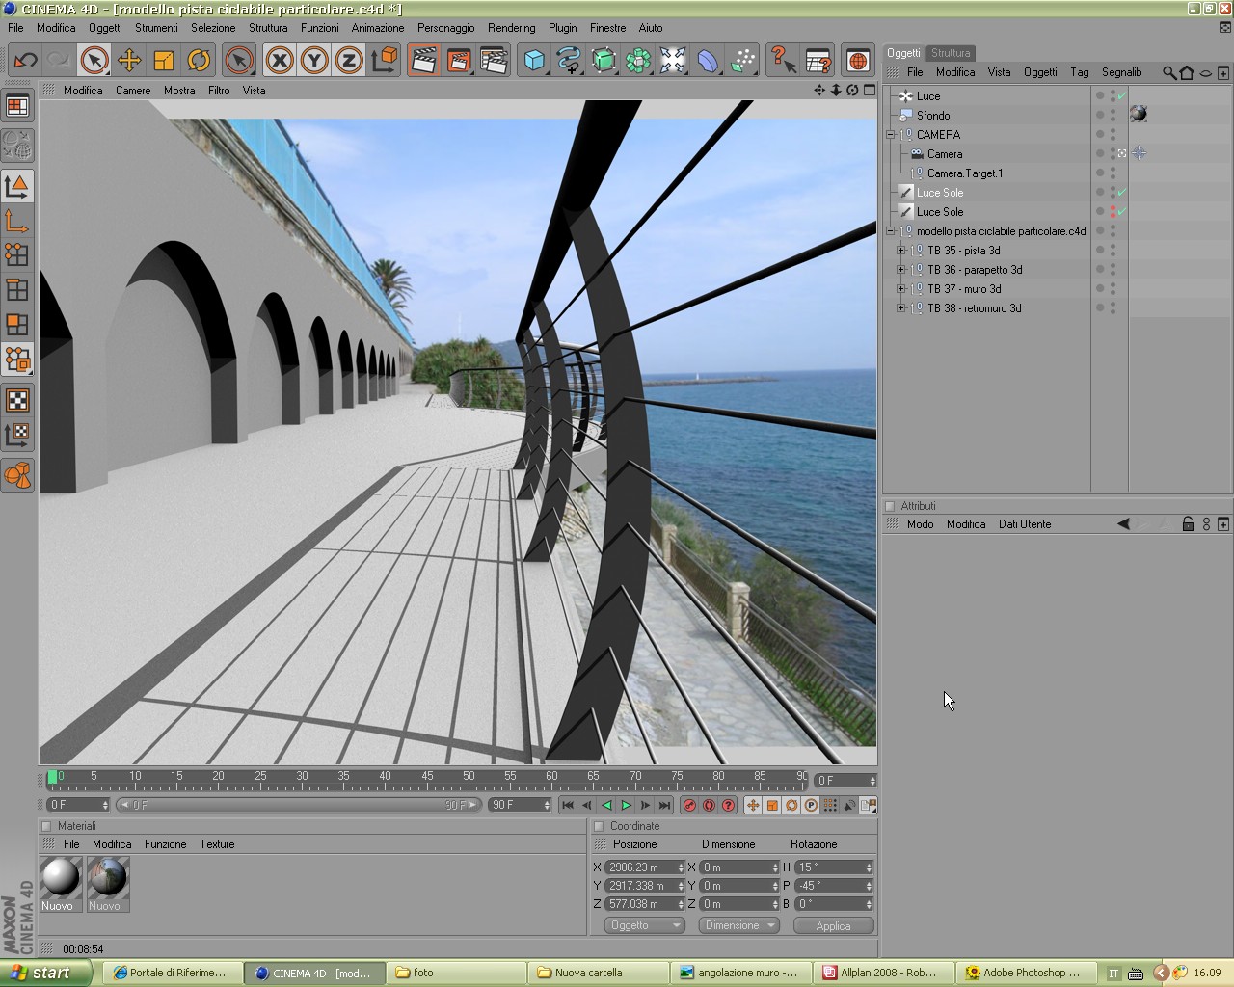
Task: Render in the Picture Viewer icon
Action: click(x=459, y=61)
